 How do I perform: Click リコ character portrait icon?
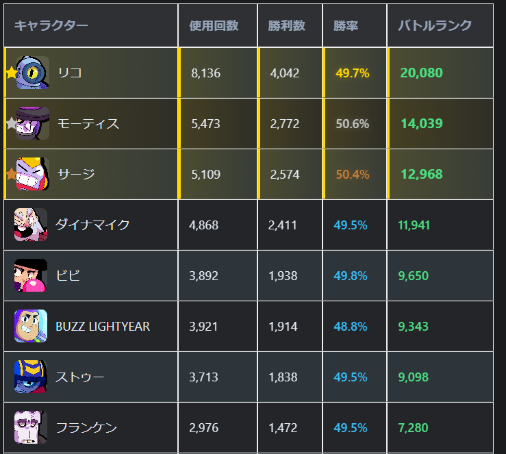(x=32, y=73)
